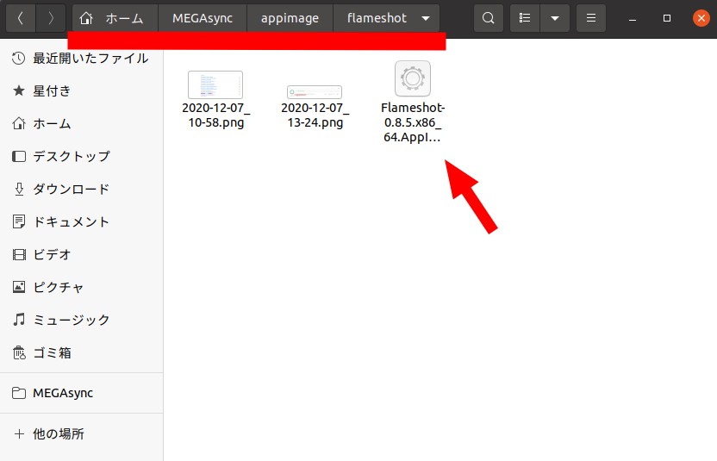Maximize the file manager window
Viewport: 717px width, 461px height.
[667, 18]
